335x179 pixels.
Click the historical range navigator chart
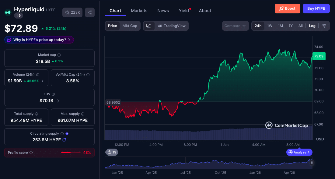[x=208, y=163]
